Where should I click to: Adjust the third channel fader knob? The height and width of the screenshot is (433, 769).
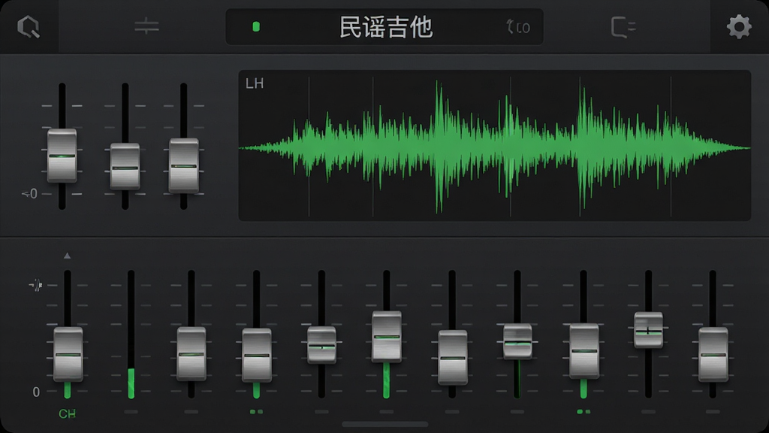[191, 353]
